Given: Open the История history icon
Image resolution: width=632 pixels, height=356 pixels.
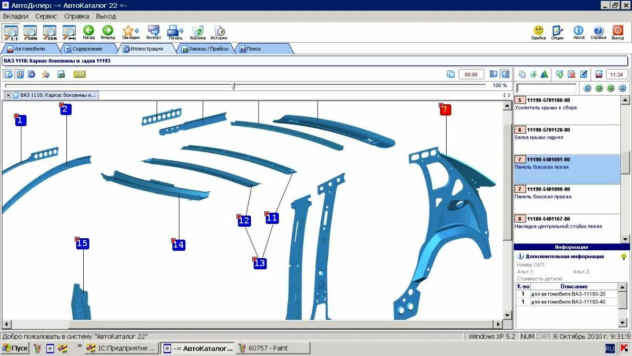Looking at the screenshot, I should 219,33.
